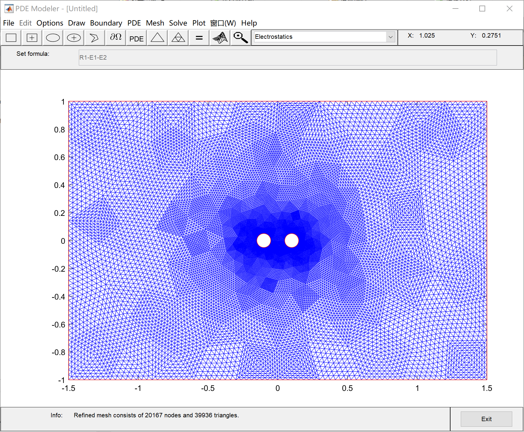Change the application type from Electrostatics
The height and width of the screenshot is (432, 524).
(390, 37)
